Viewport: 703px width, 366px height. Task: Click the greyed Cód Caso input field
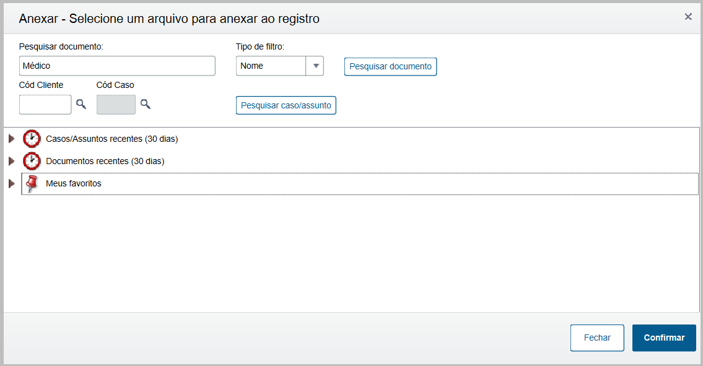point(116,104)
